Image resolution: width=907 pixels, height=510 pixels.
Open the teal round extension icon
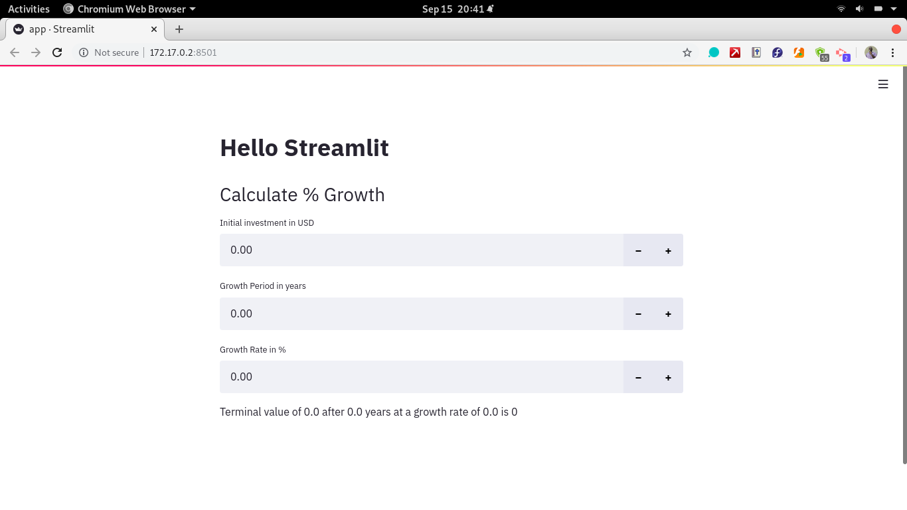(714, 52)
